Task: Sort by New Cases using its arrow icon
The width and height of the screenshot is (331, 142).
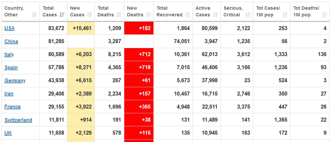Action: tap(89, 15)
